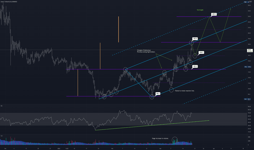
Task: Click the '1st target' green text note
Action: tap(200, 10)
